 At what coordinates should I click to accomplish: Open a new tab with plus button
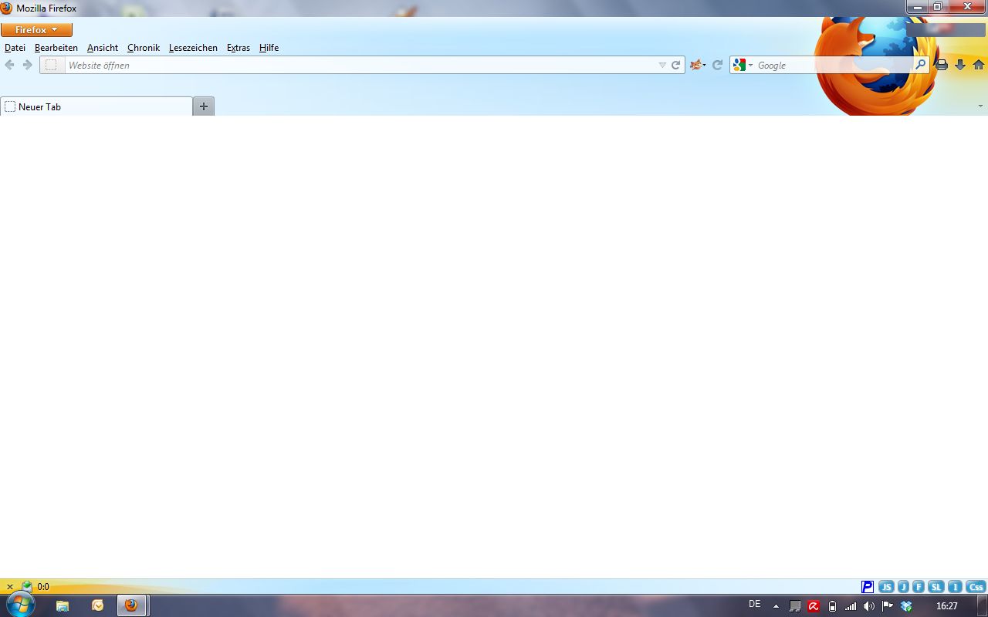coord(204,106)
